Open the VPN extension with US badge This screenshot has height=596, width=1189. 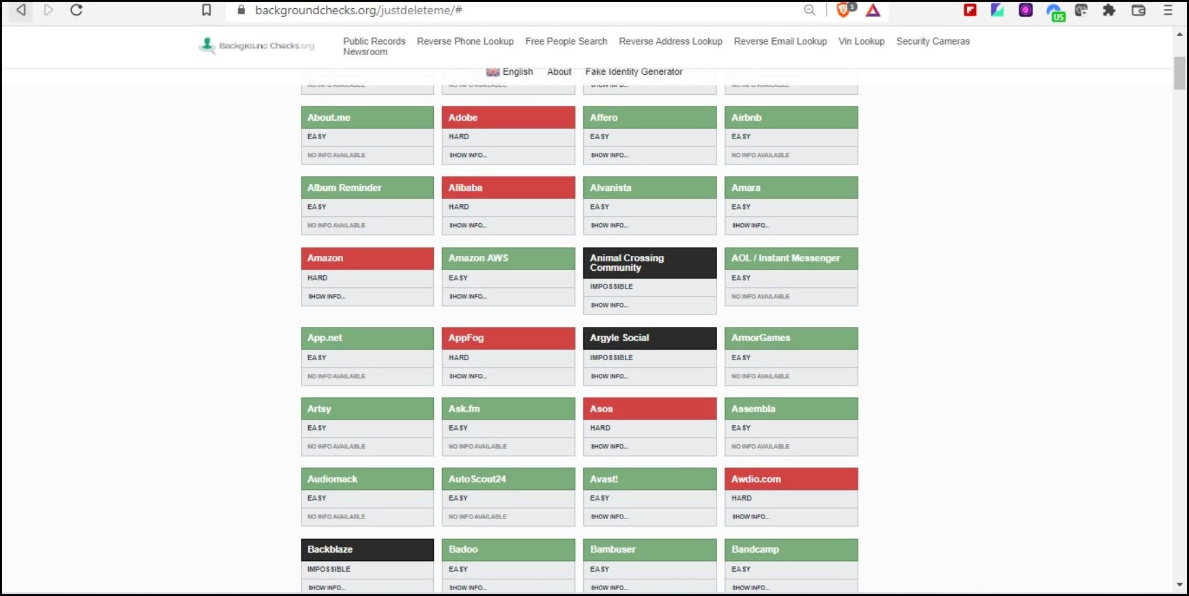pyautogui.click(x=1056, y=12)
